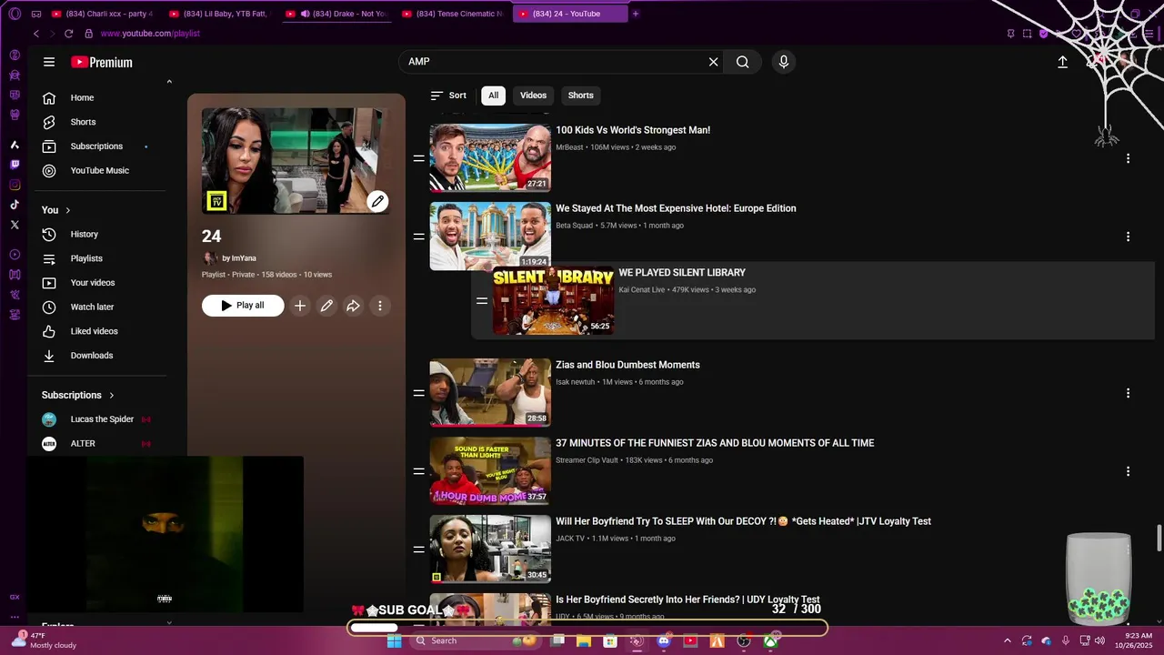Screen dimensions: 1164x655
Task: Open the Xbox app from the taskbar
Action: pos(770,640)
